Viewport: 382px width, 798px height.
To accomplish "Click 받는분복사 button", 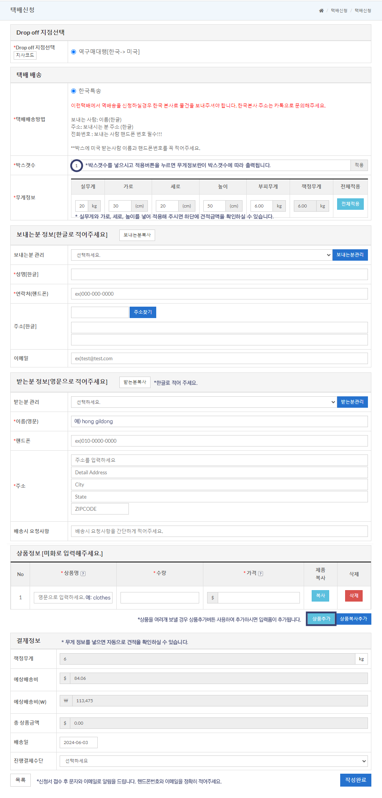I will [x=135, y=382].
